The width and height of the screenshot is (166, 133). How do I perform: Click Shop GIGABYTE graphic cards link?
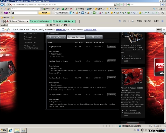133,59
